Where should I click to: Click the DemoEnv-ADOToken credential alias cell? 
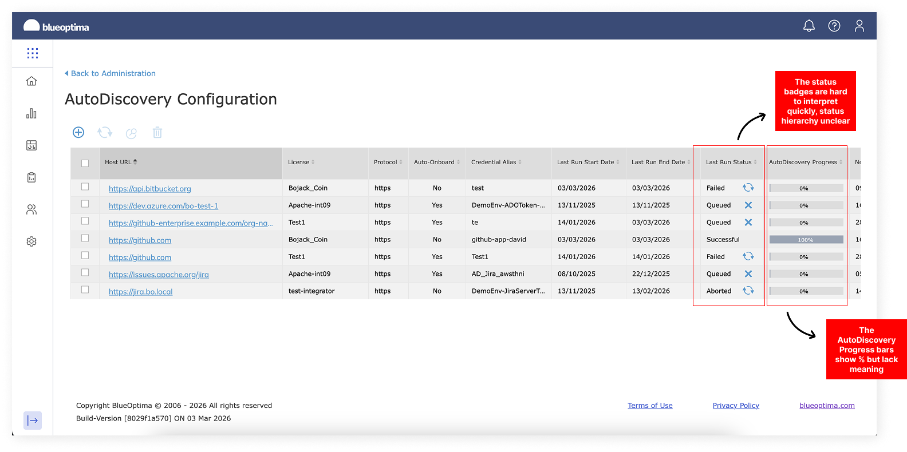(508, 205)
